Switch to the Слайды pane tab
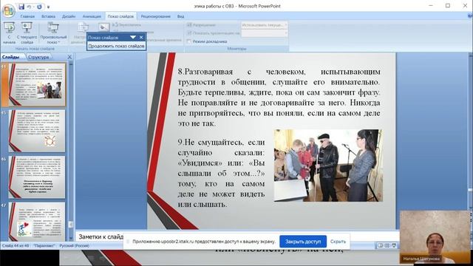This screenshot has width=473, height=266. coord(10,57)
